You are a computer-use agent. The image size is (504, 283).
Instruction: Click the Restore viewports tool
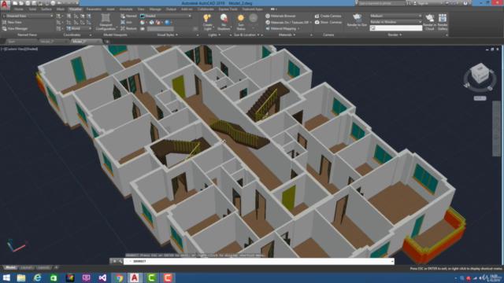pos(128,28)
